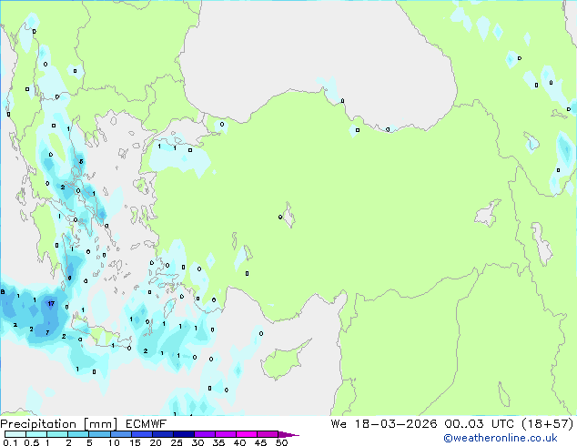Pick the 25–30 mm dark navy legend swatch
The height and width of the screenshot is (446, 577).
(x=183, y=434)
